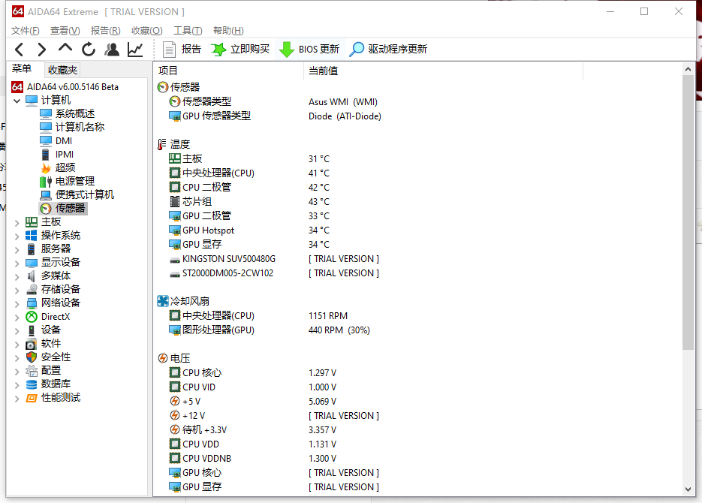702x503 pixels.
Task: Open the graph chart icon in the toolbar
Action: pyautogui.click(x=135, y=50)
